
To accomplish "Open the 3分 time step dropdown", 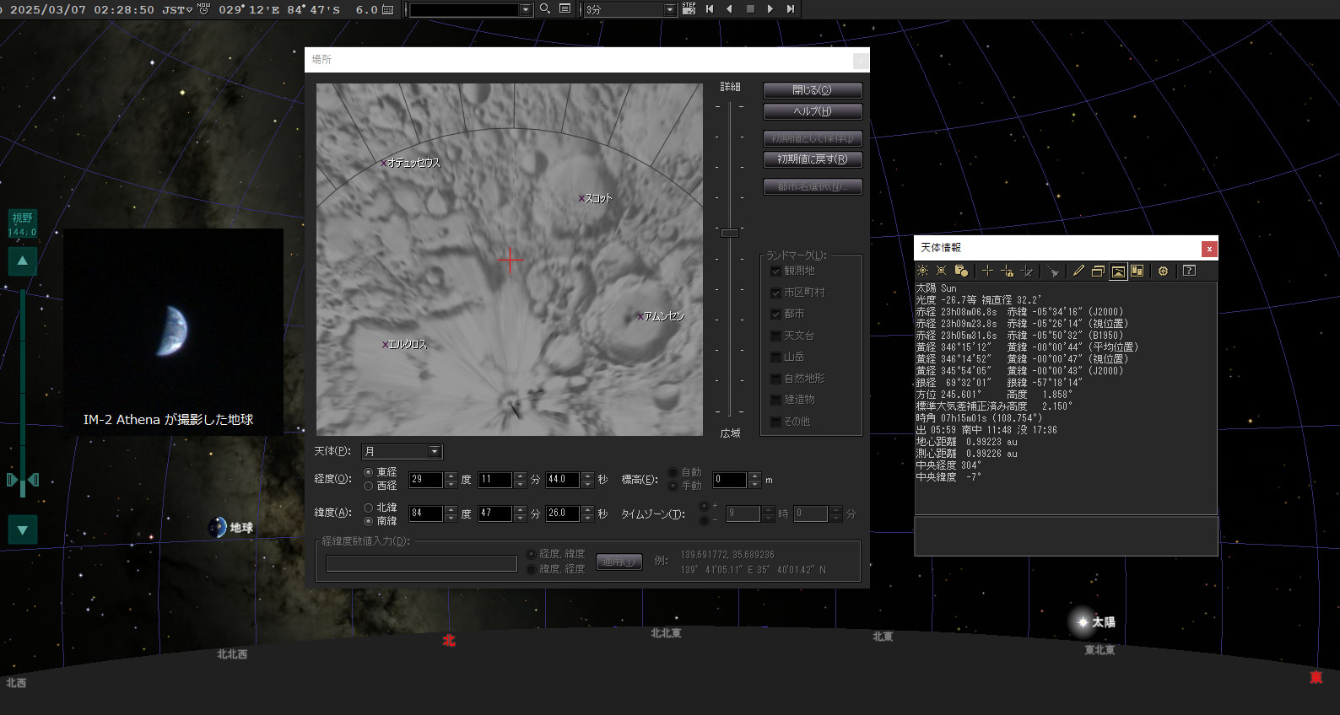I will click(630, 9).
